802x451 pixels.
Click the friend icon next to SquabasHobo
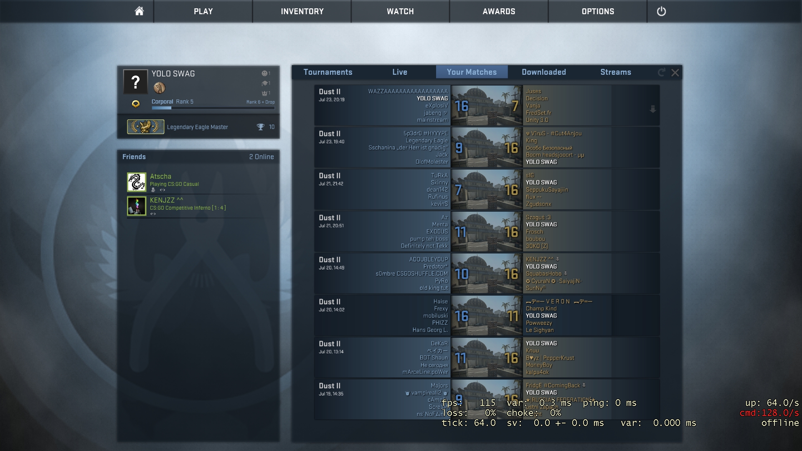[x=565, y=274]
